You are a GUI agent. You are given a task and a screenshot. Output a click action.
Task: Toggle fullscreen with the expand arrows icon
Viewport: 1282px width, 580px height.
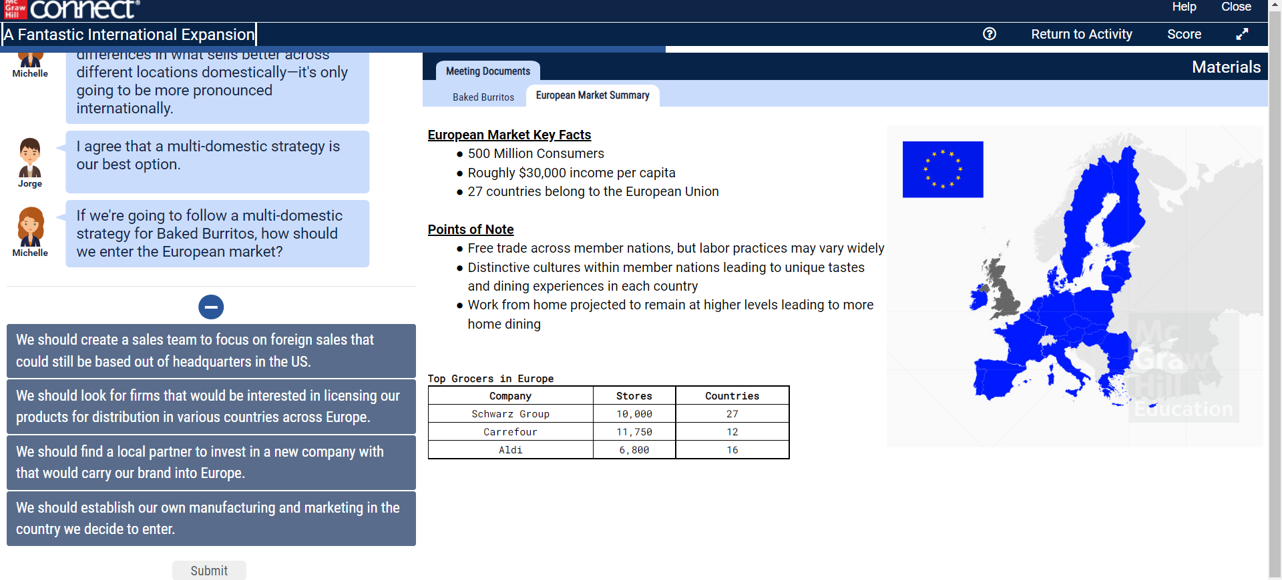(x=1242, y=34)
